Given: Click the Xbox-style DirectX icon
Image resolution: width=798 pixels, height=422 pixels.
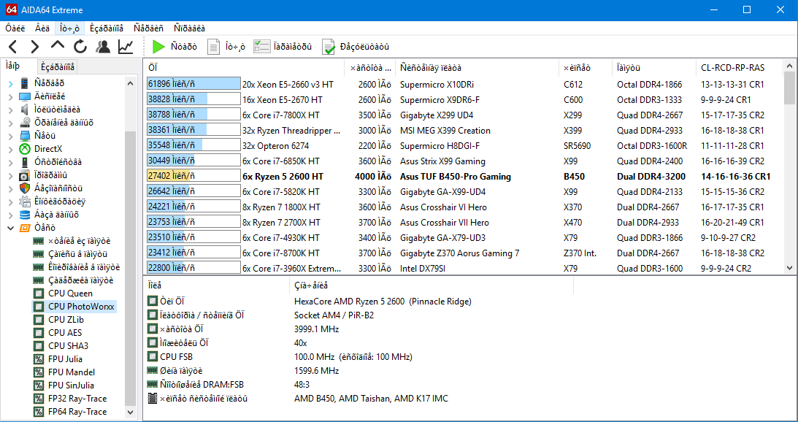Looking at the screenshot, I should (x=25, y=149).
